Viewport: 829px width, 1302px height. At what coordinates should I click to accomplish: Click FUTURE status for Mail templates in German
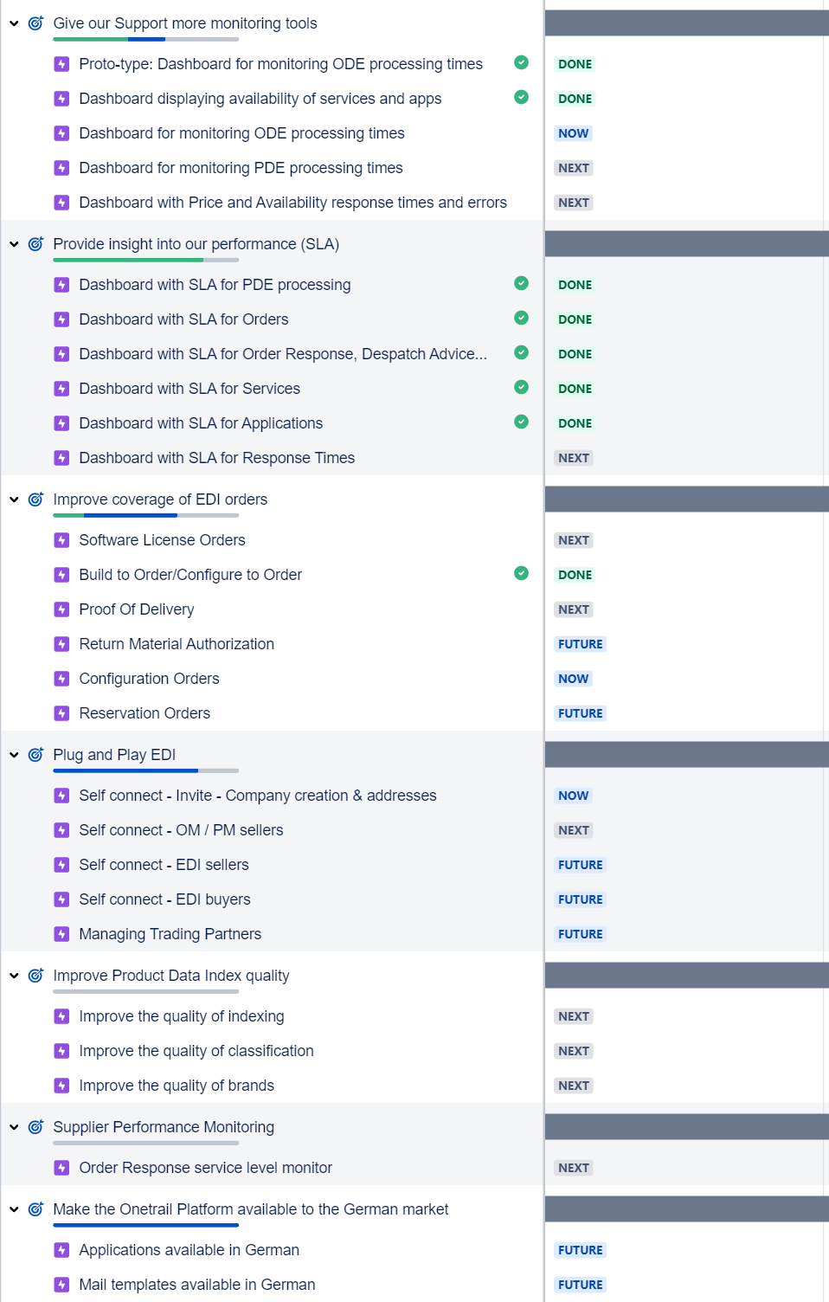pyautogui.click(x=580, y=1285)
